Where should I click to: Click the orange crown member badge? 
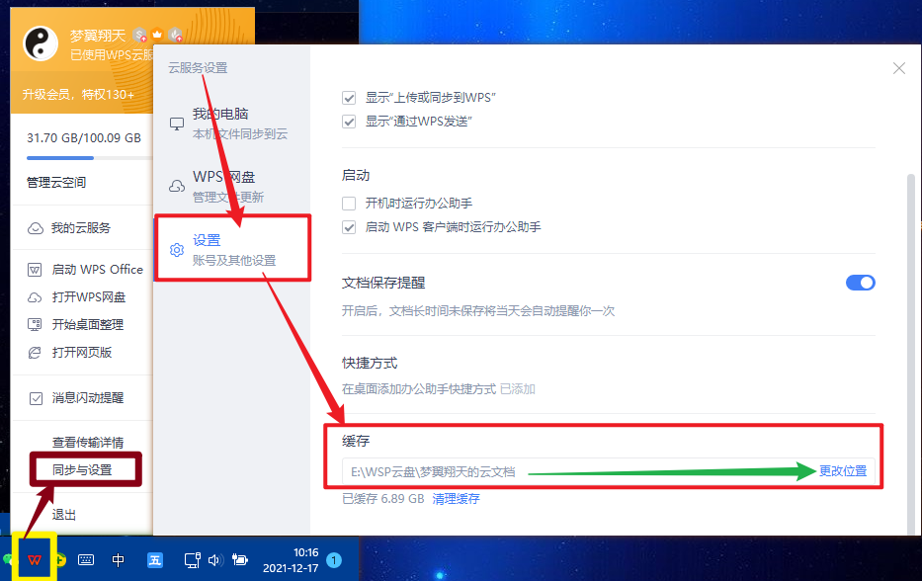click(x=157, y=35)
